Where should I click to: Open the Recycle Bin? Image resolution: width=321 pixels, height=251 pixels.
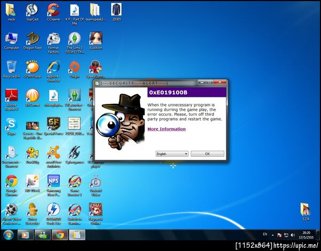click(11, 70)
